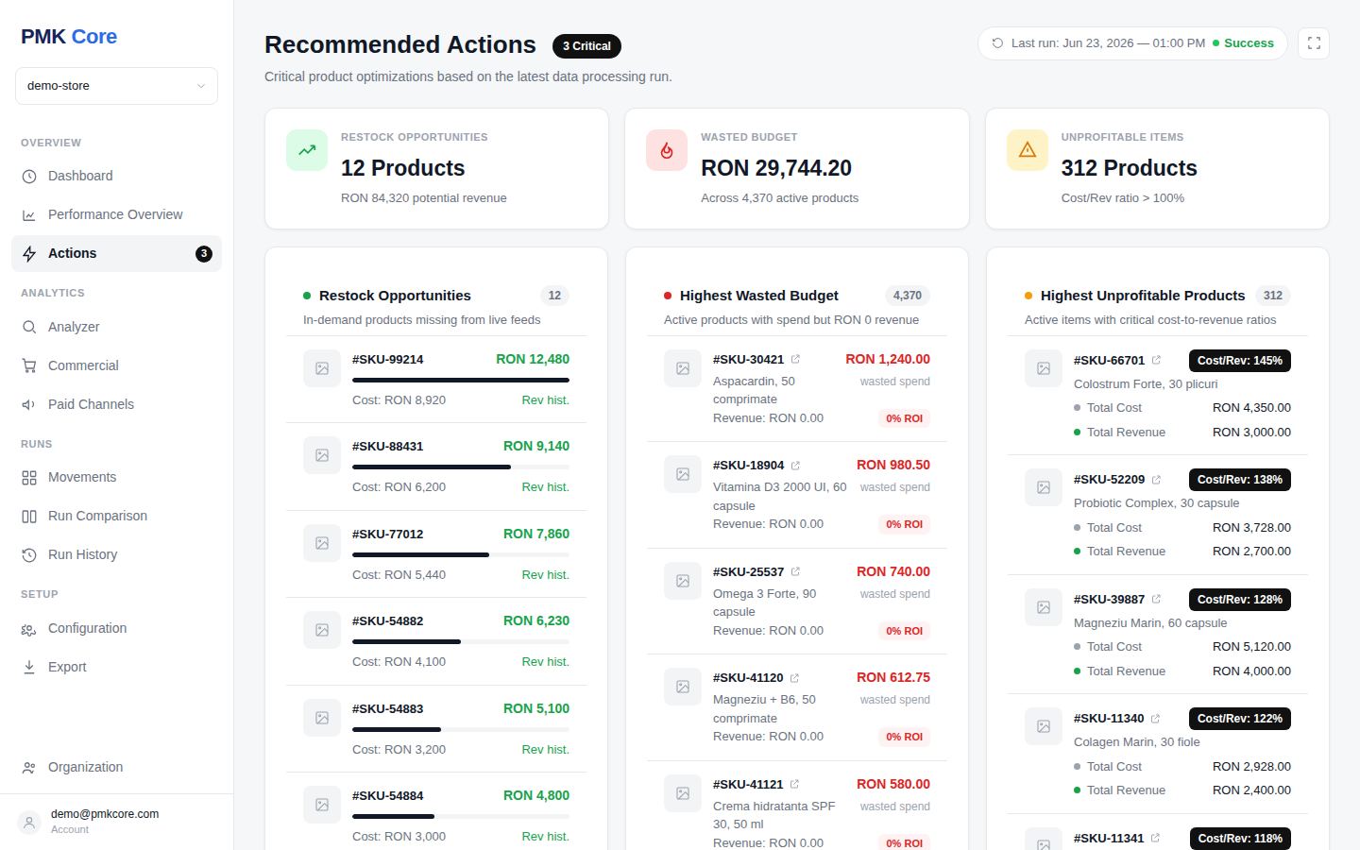This screenshot has width=1360, height=850.
Task: Open external link icon next to #SKU-66701
Action: click(x=1156, y=361)
